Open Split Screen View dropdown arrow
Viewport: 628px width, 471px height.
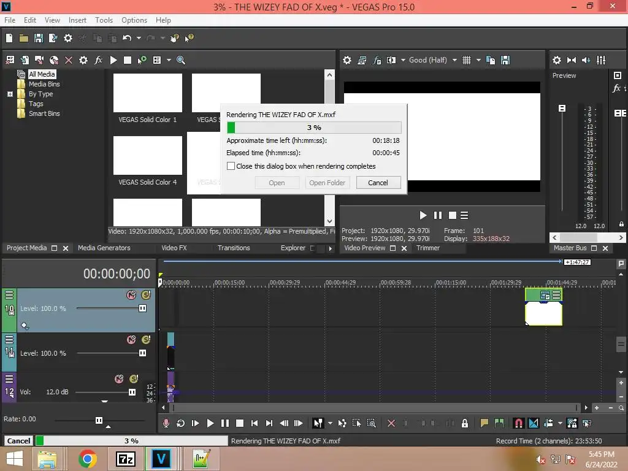[403, 60]
